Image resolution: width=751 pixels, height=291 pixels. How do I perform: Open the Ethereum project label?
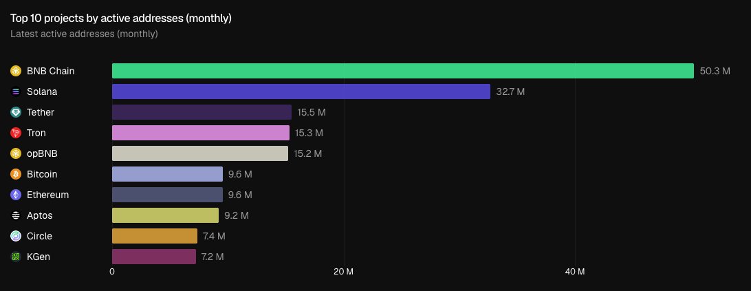pyautogui.click(x=47, y=195)
